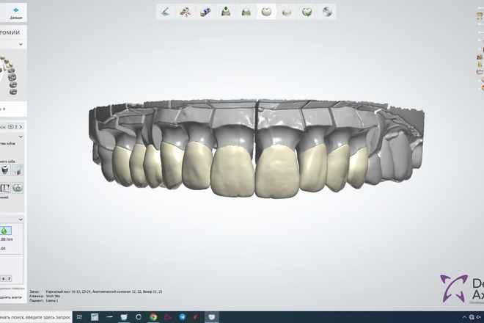Open the CD disc save/export step
Viewport: 484px width, 323px height.
pos(327,12)
